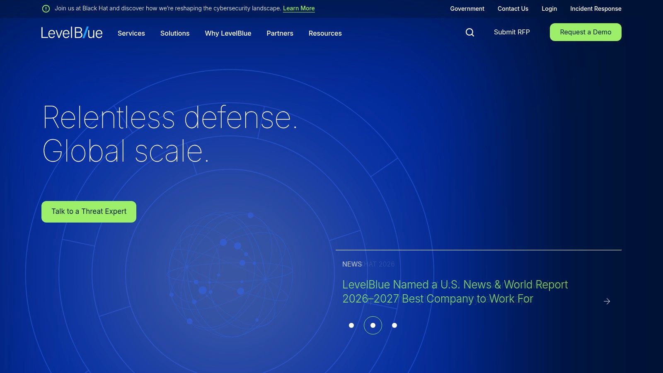Click the Learn More link
663x373 pixels.
coord(299,8)
